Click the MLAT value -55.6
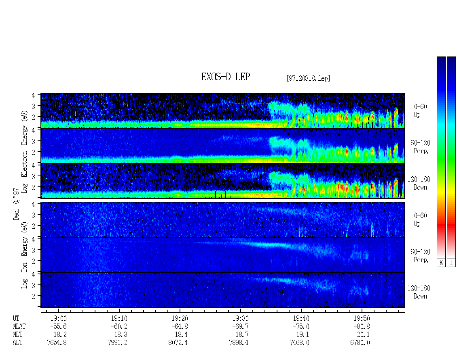This screenshot has width=457, height=353. (x=58, y=326)
